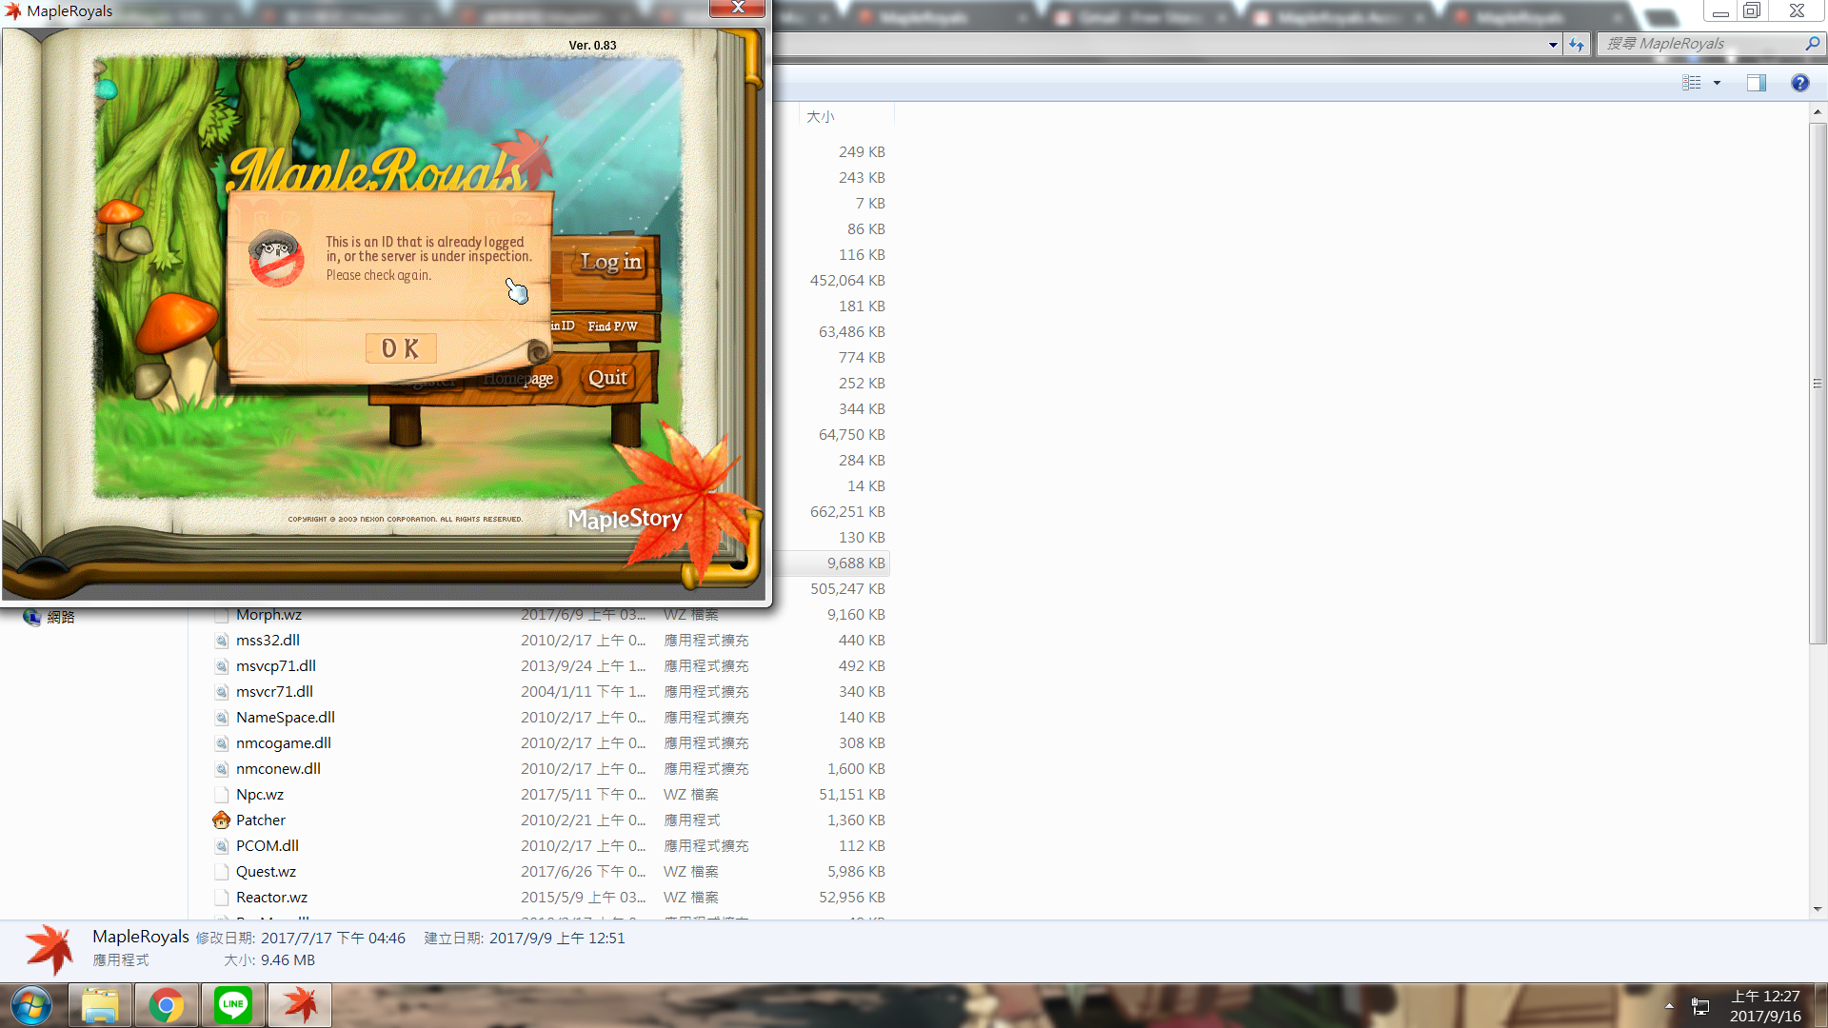Click OK on the error dialog

pyautogui.click(x=401, y=349)
